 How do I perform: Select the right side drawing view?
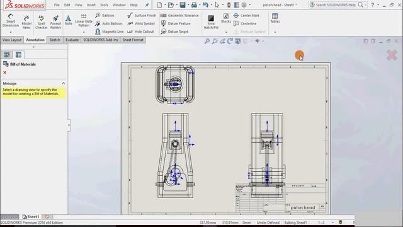267,156
